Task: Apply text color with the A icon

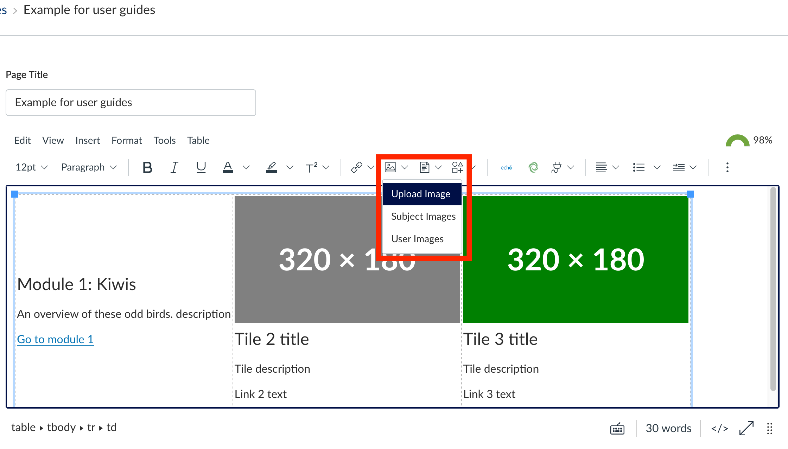Action: (228, 167)
